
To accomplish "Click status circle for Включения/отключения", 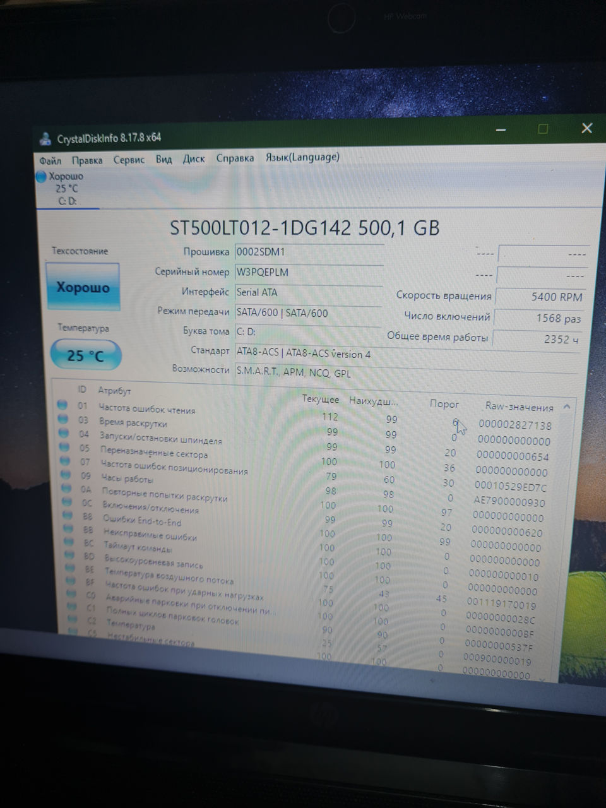I will [66, 502].
